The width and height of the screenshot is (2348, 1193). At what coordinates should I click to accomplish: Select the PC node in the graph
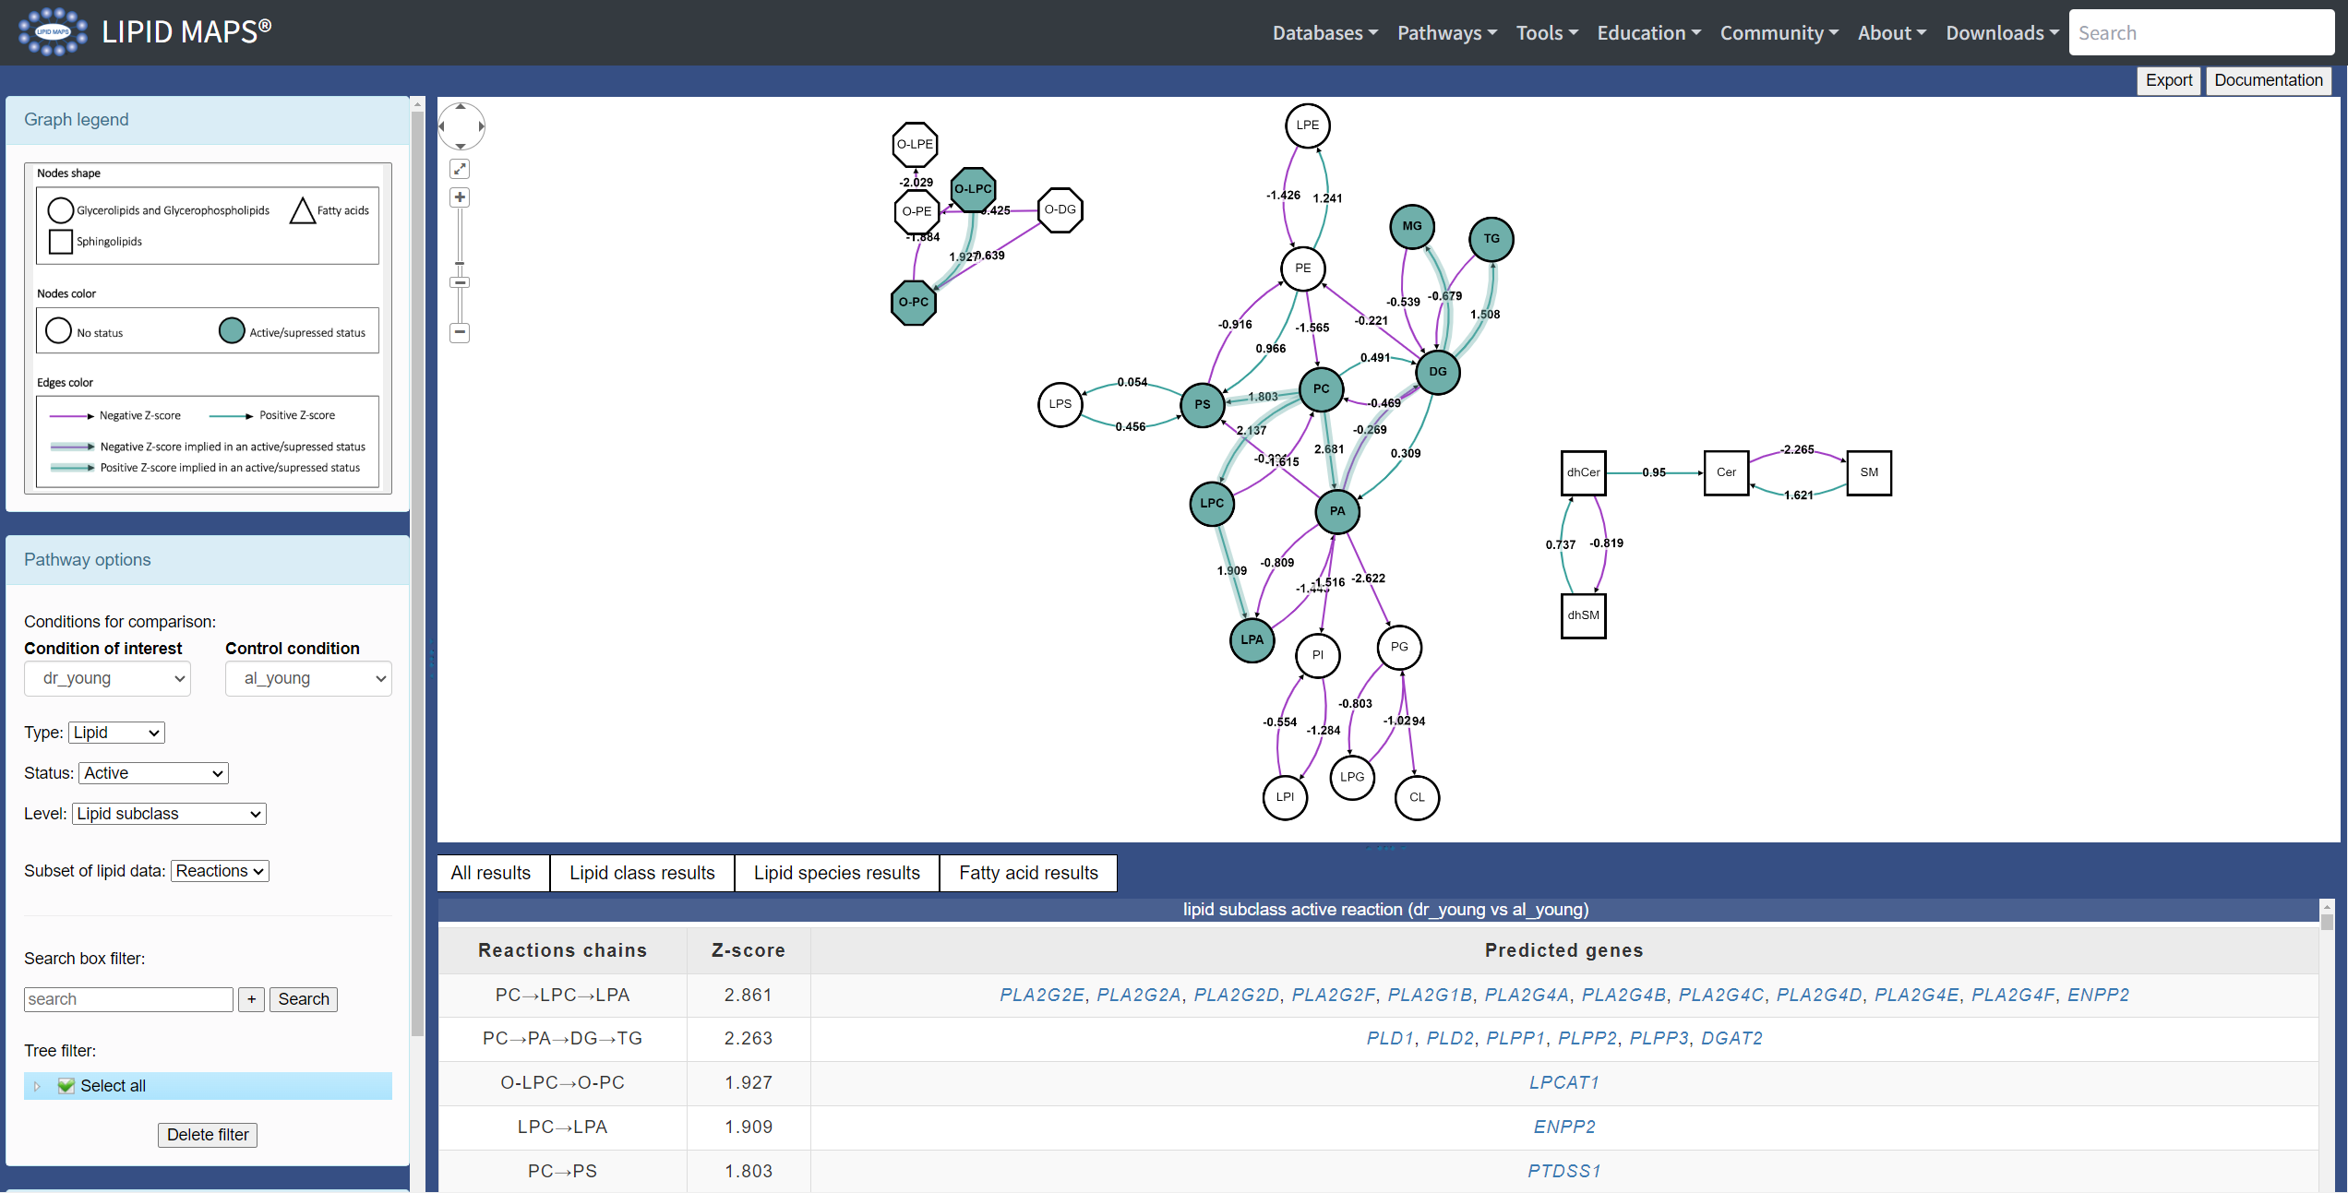[x=1321, y=388]
